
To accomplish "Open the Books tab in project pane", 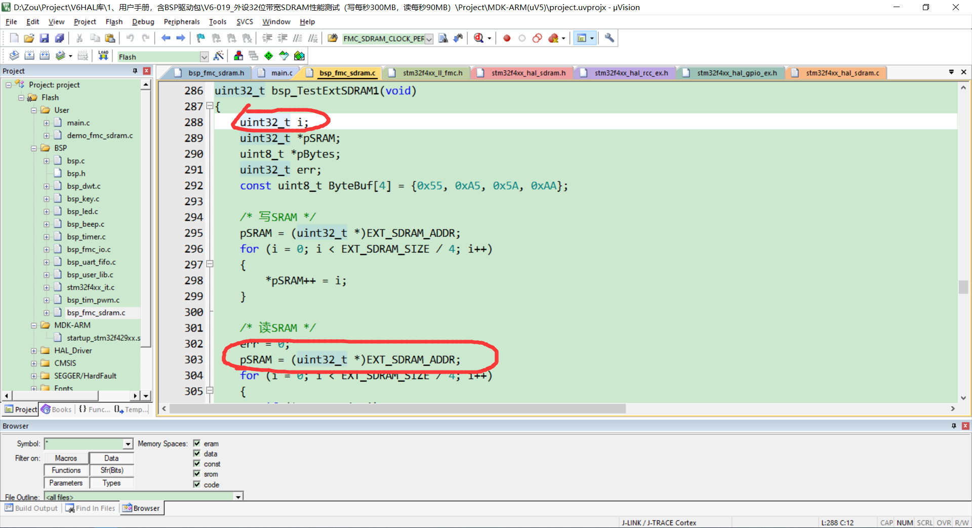I will [57, 410].
